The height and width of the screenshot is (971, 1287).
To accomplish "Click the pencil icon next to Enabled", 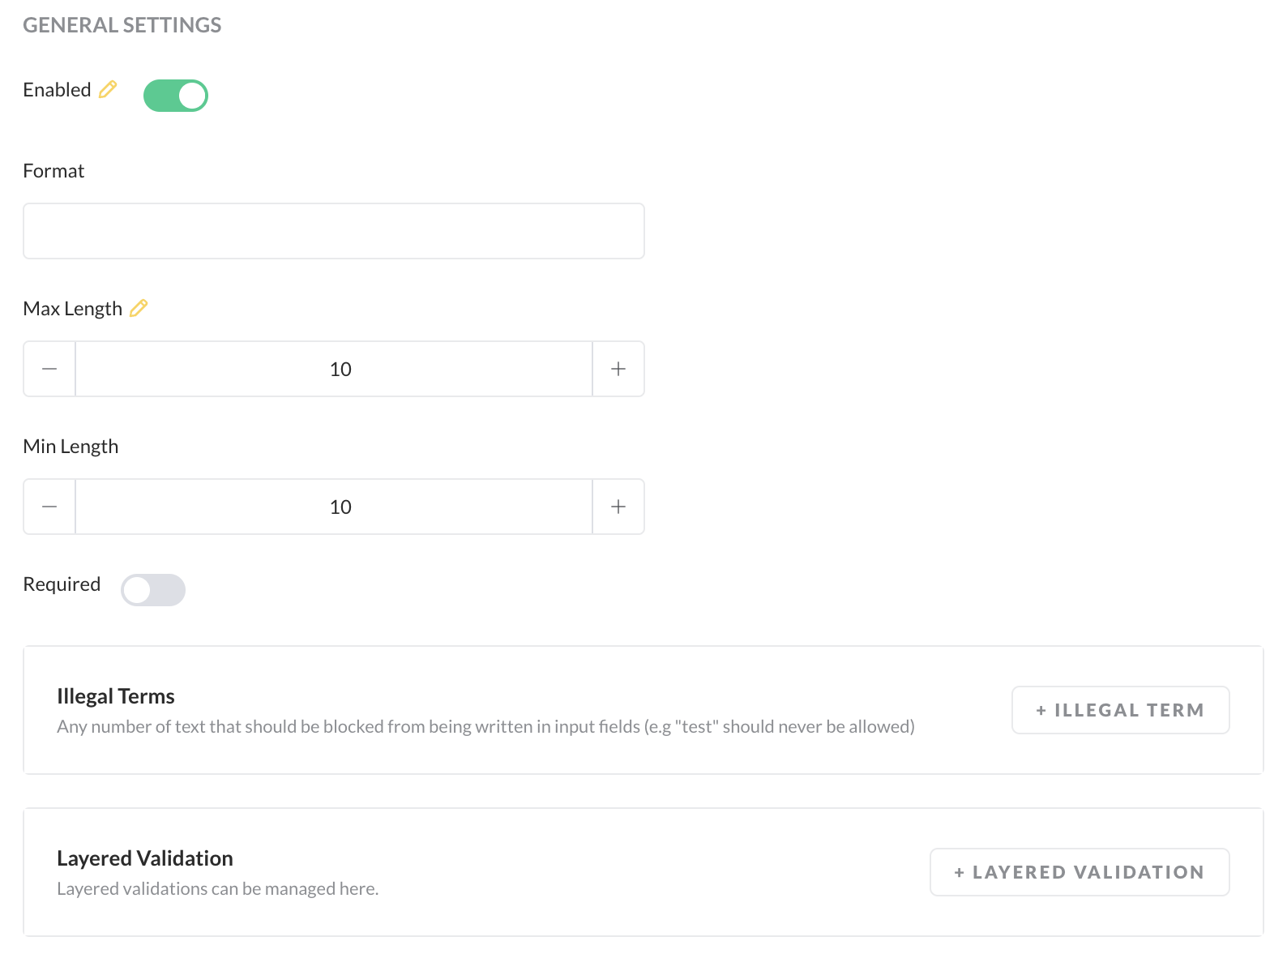I will point(108,89).
